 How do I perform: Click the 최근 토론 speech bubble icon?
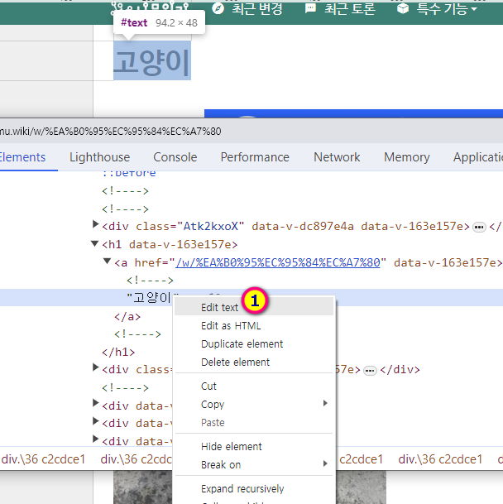(x=311, y=9)
